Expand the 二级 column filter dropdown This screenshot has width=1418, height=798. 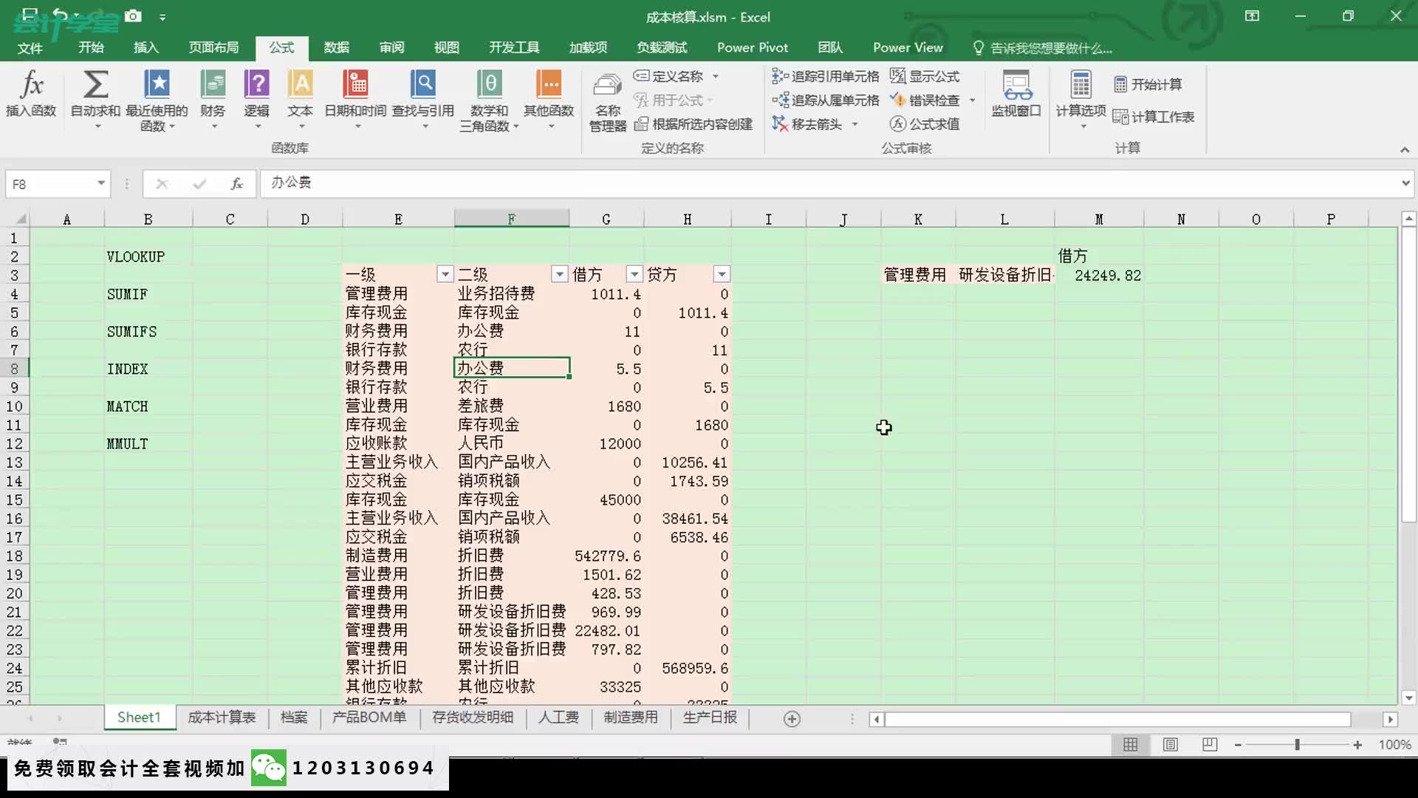coord(558,274)
